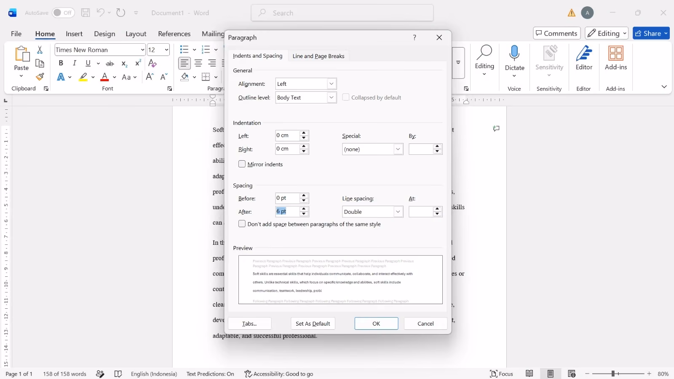Viewport: 674px width, 379px height.
Task: Open the Tabs... settings button
Action: (x=249, y=323)
